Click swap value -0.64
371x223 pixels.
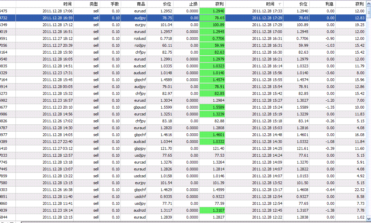(x=330, y=190)
